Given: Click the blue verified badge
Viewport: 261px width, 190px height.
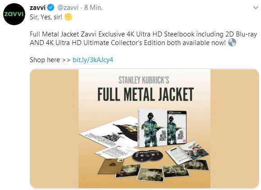Looking at the screenshot, I should 51,8.
